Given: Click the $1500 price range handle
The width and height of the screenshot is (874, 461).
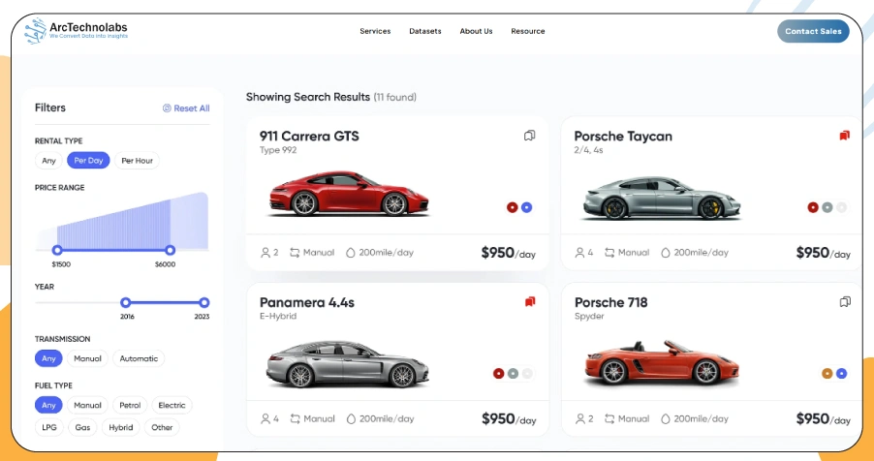Looking at the screenshot, I should (57, 251).
